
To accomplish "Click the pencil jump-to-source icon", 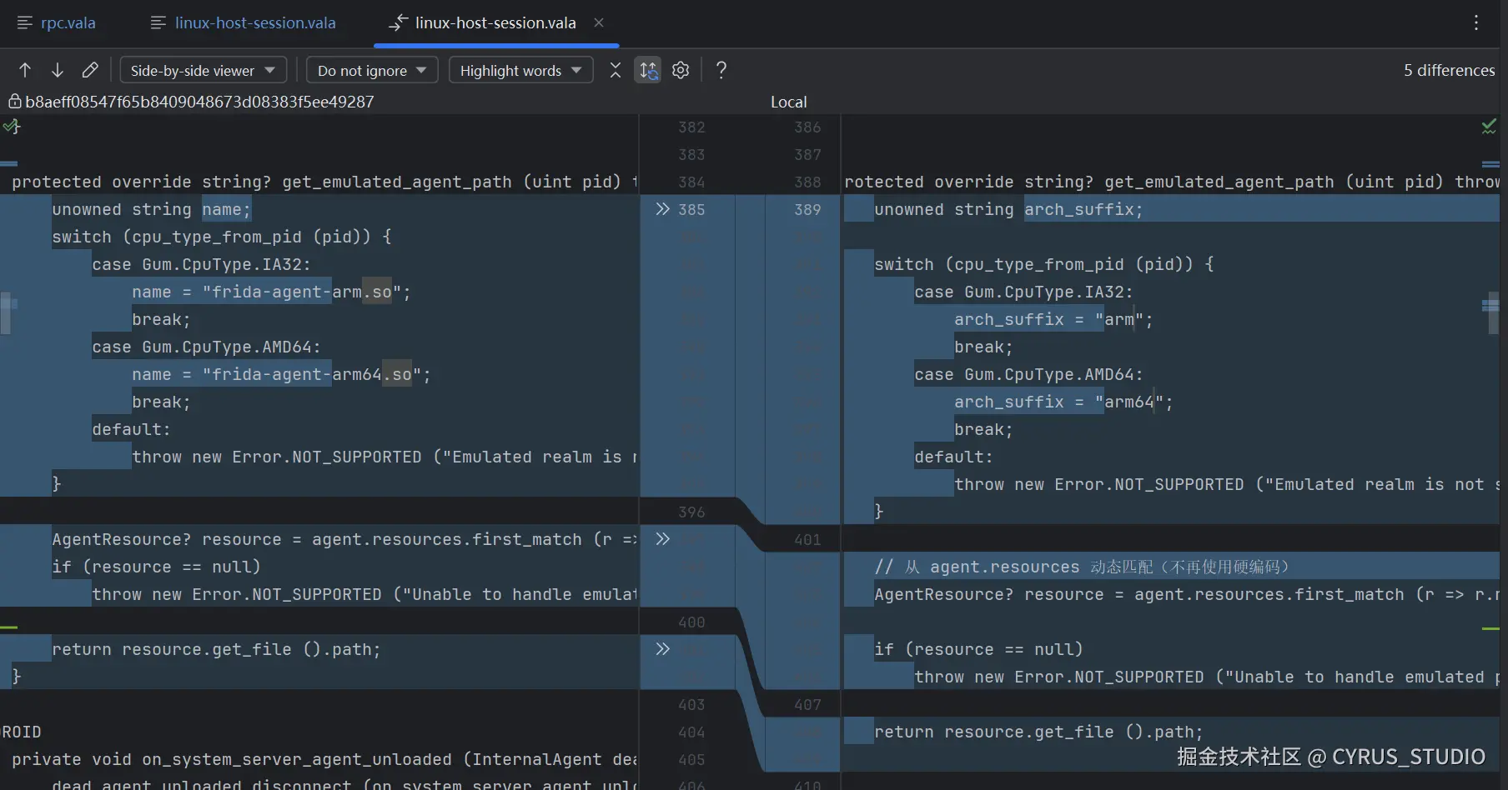I will (90, 70).
